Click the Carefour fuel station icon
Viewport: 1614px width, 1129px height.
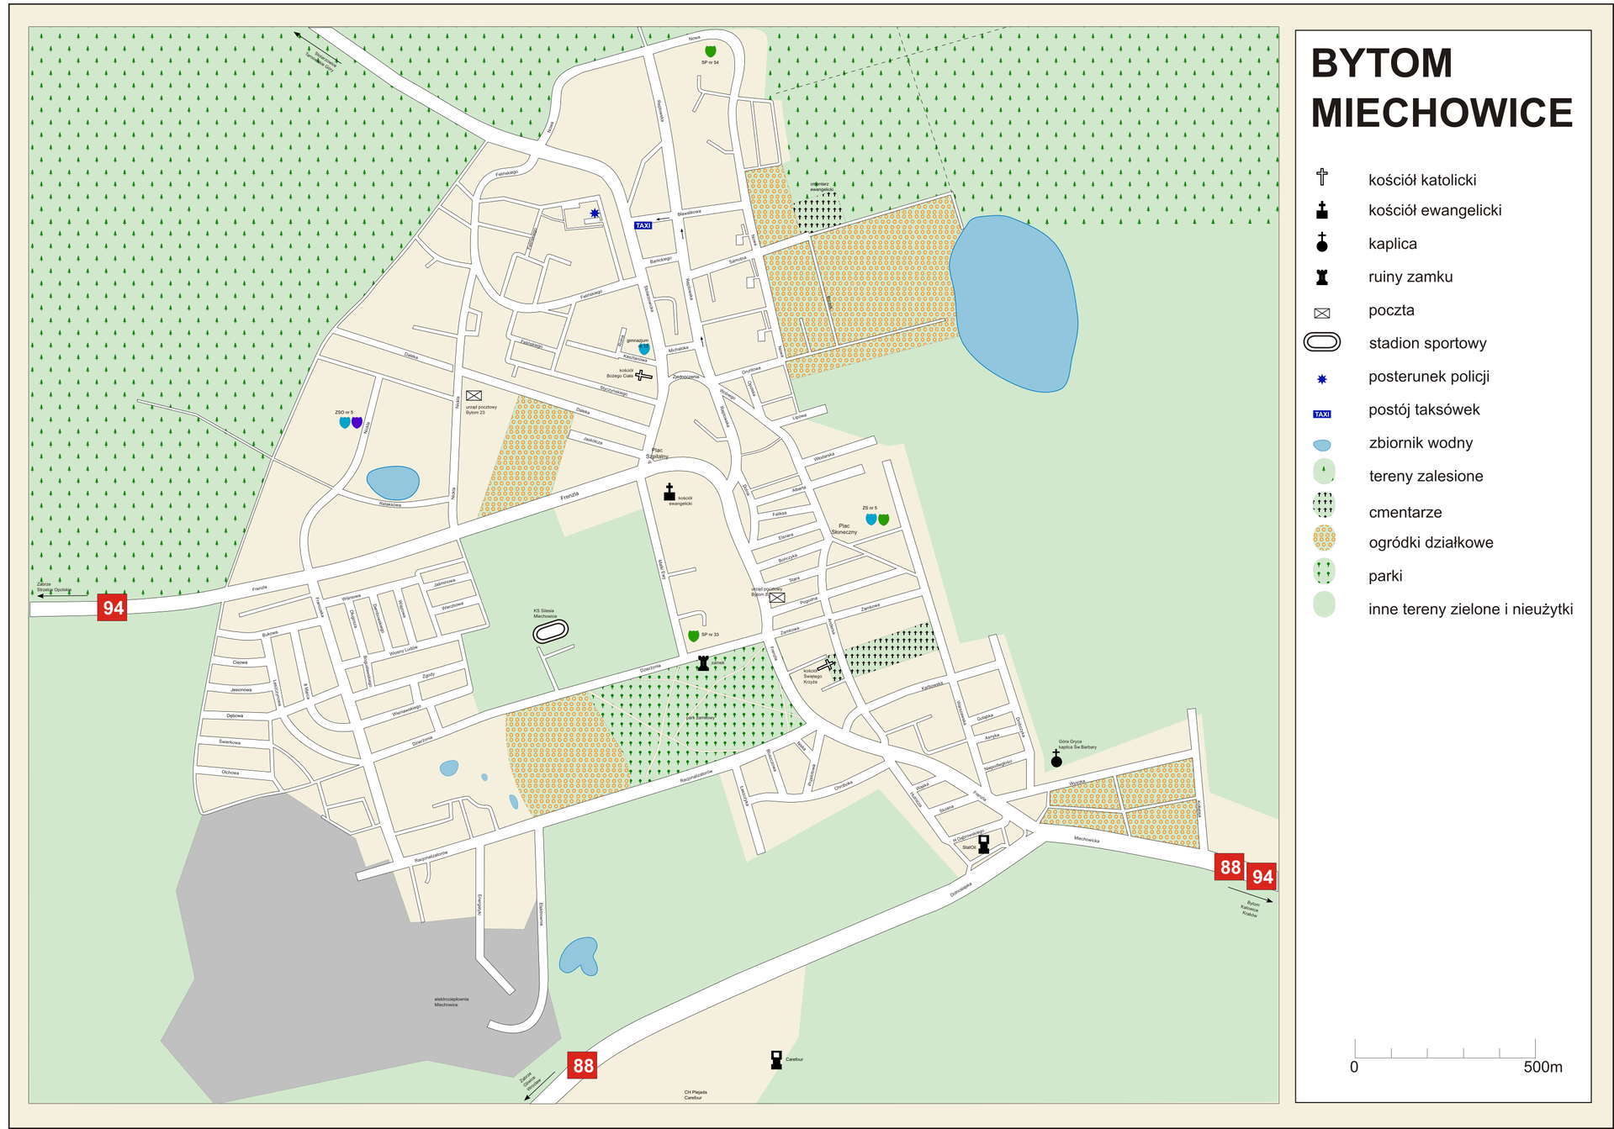click(776, 1059)
